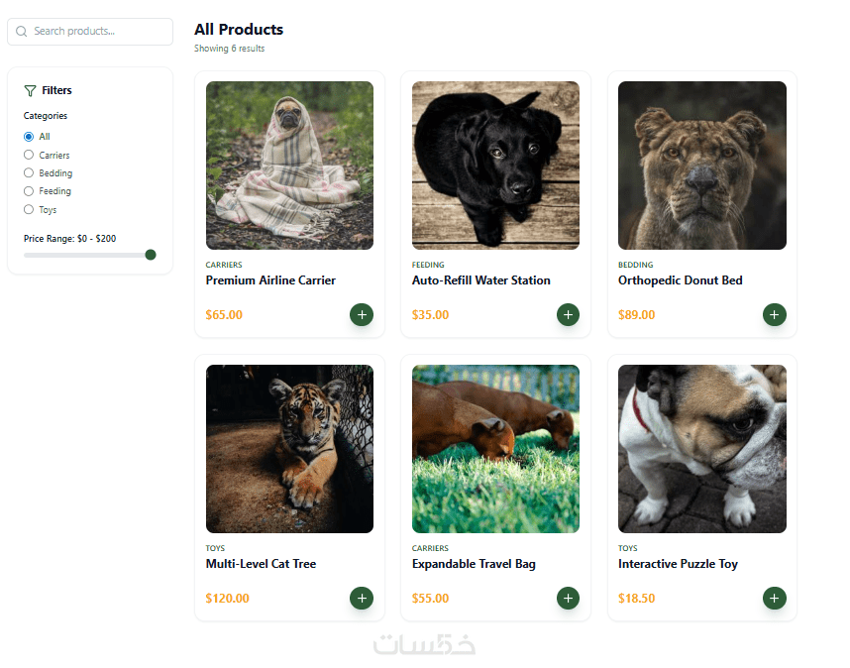This screenshot has width=850, height=668.
Task: Click the tiger cub product image
Action: [289, 449]
